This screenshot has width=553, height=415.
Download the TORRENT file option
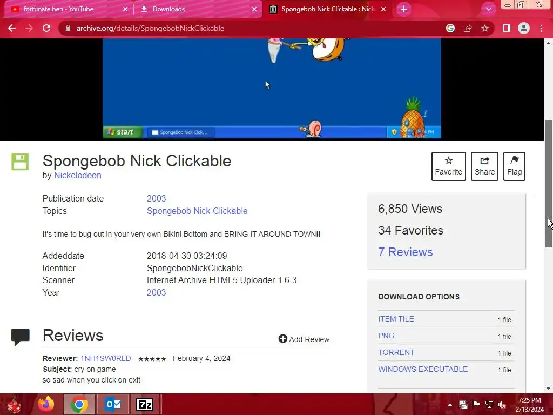[396, 352]
